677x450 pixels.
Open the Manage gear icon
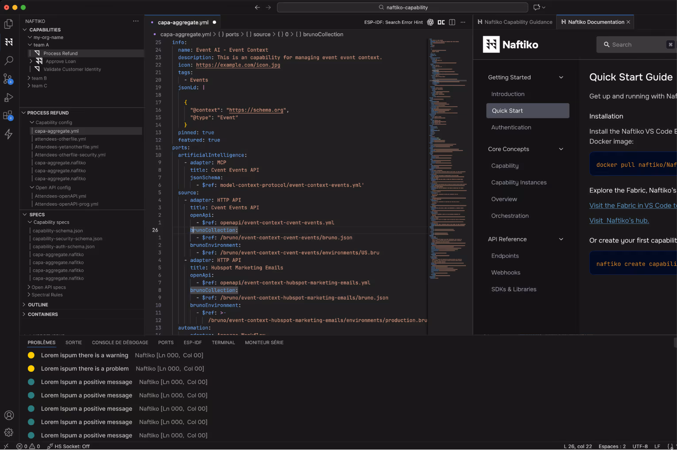coord(9,432)
